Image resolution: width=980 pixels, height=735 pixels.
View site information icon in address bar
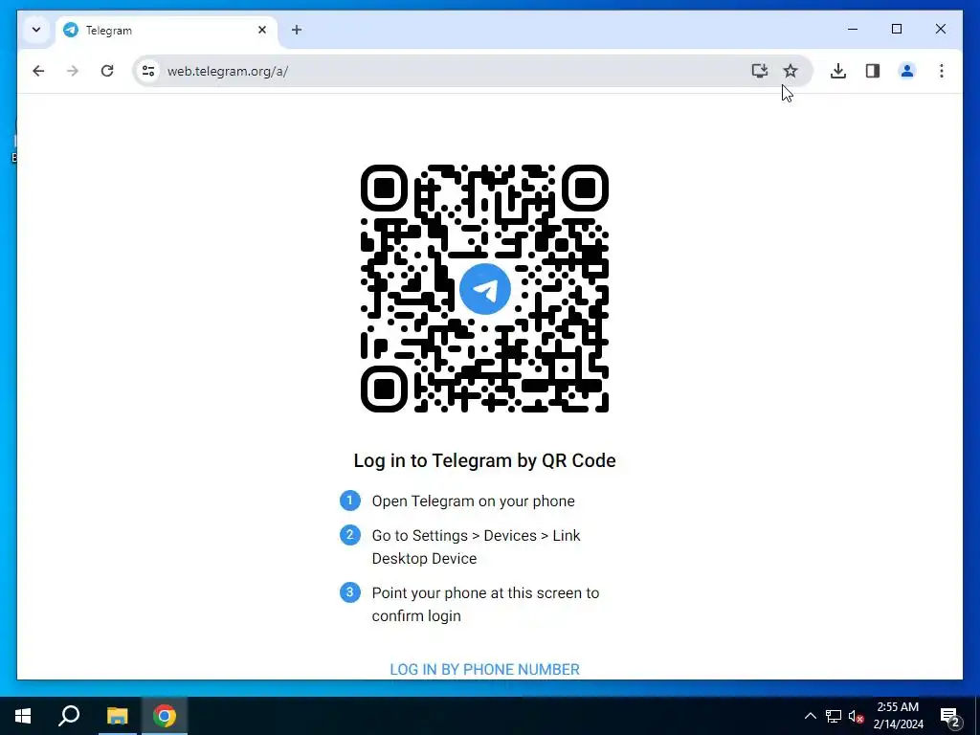148,71
